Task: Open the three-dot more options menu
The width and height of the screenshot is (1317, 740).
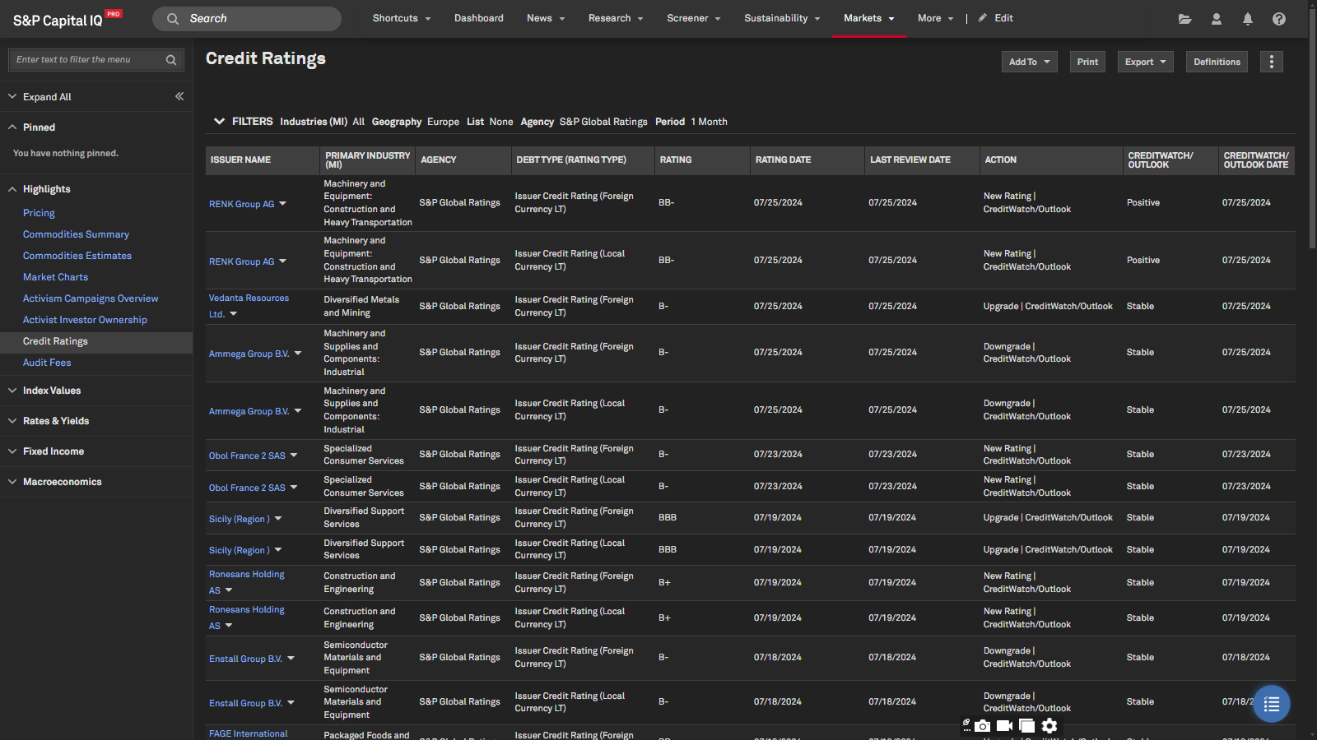Action: [1271, 62]
